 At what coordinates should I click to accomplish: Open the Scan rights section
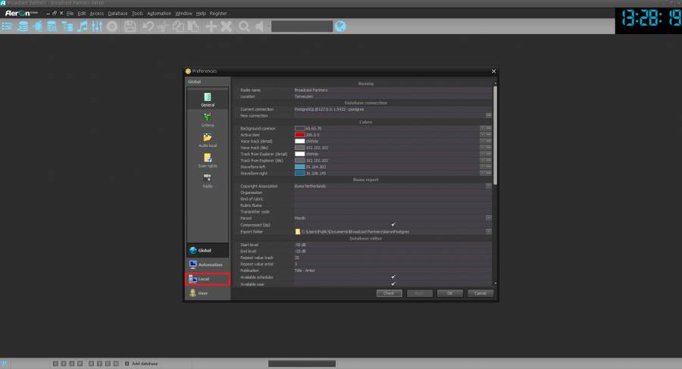click(x=207, y=161)
